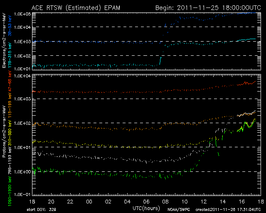
Task: Select the "NOAA/SWPC" credit text
Action: [177, 210]
